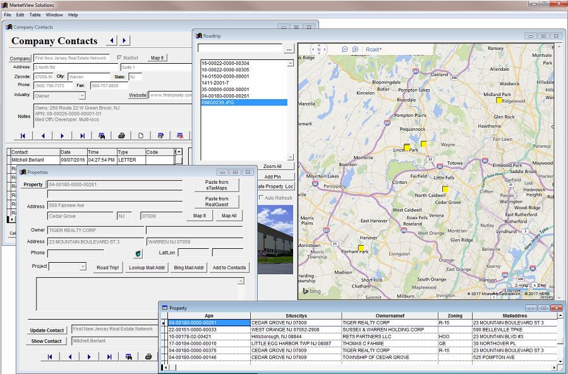The height and width of the screenshot is (374, 568).
Task: Click the Add to Contacts button
Action: point(229,268)
